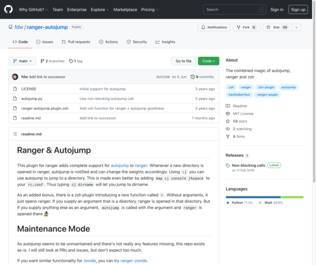Open the Enterprise page
The width and height of the screenshot is (316, 265).
pos(77,9)
